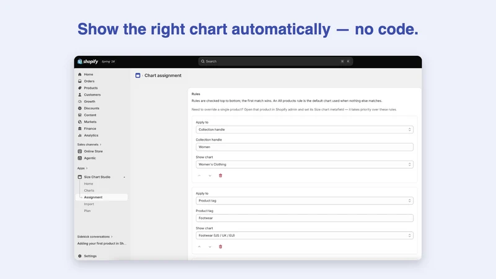Open Agentic sales channel
The height and width of the screenshot is (279, 496).
pos(90,158)
